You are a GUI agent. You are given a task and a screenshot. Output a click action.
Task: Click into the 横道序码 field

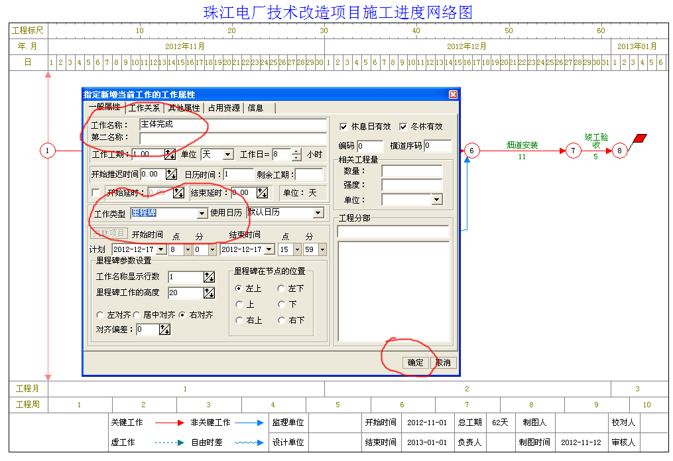tap(438, 146)
